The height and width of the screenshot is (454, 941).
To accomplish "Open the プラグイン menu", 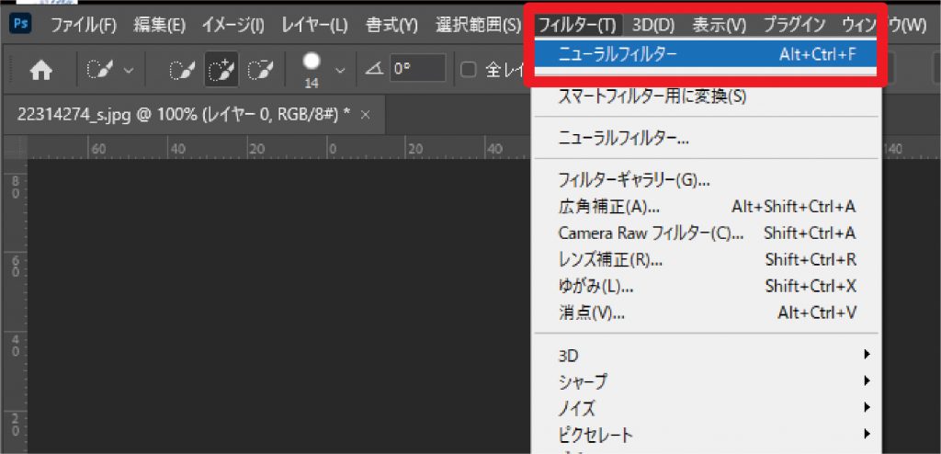I will pos(794,25).
